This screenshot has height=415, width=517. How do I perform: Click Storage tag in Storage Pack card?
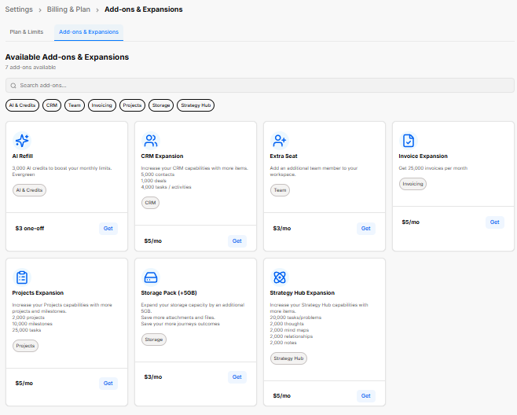(154, 340)
